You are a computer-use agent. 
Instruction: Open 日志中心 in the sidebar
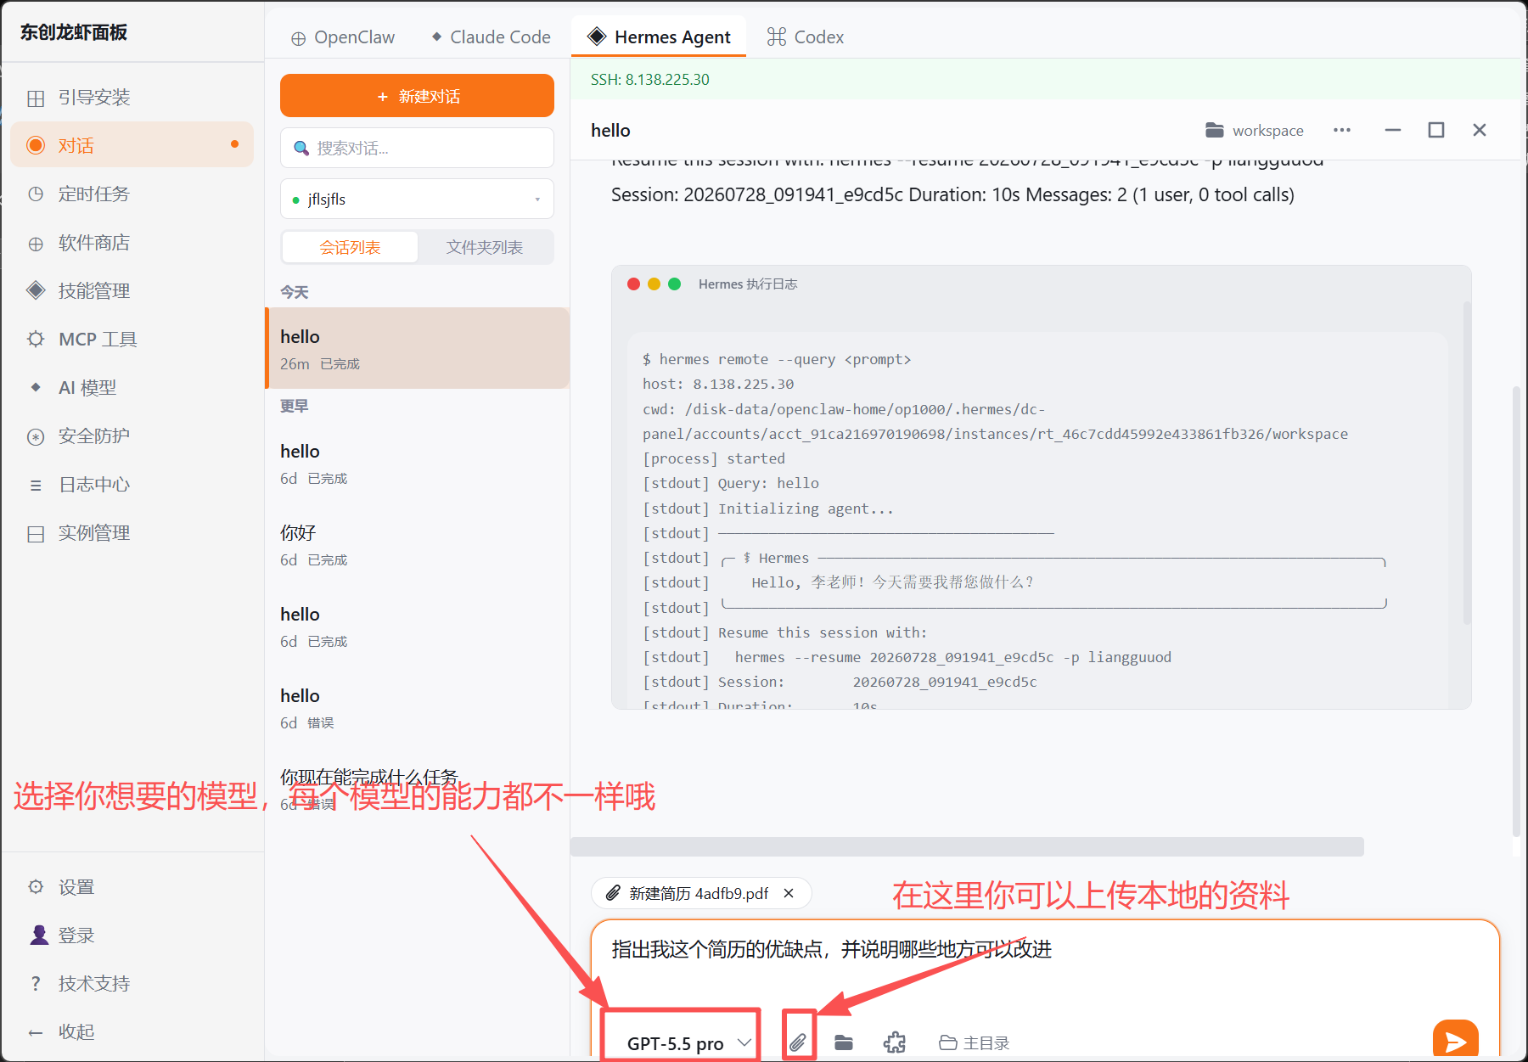(x=132, y=485)
